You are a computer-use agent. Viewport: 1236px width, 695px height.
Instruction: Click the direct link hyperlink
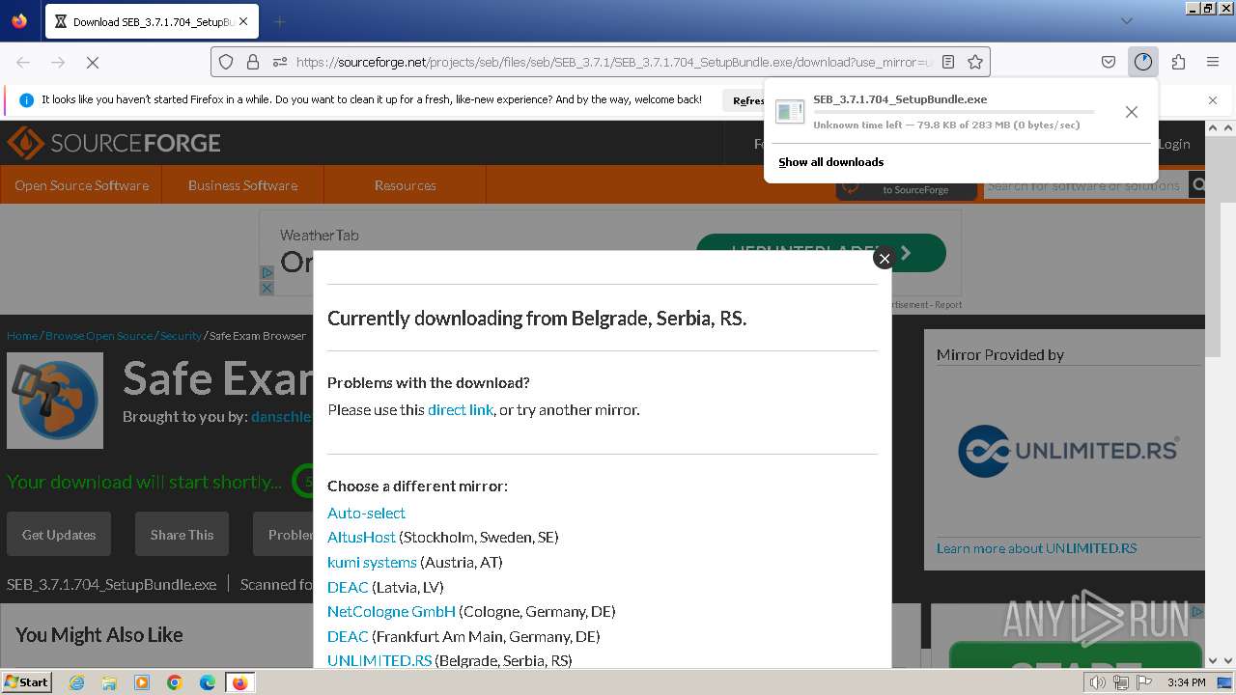[x=461, y=409]
